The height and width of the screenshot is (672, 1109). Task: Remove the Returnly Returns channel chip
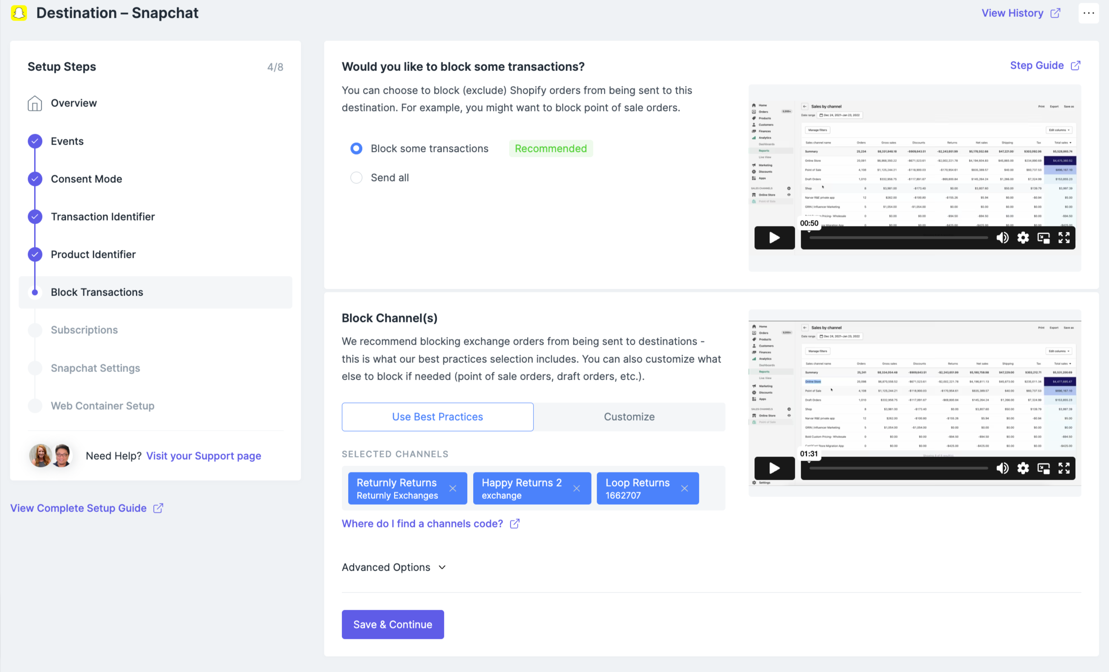point(453,488)
